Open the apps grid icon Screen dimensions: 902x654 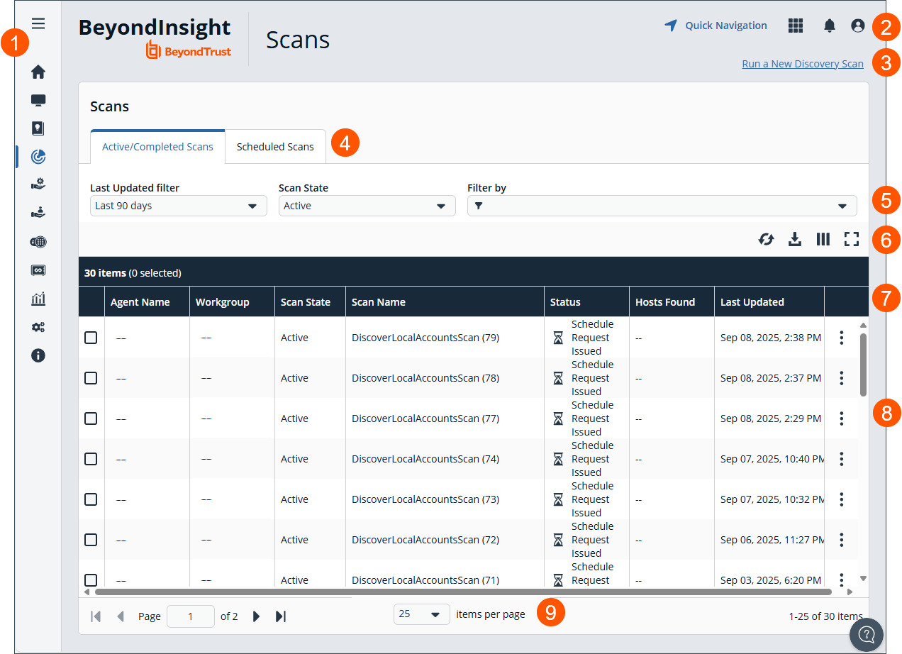pyautogui.click(x=796, y=26)
